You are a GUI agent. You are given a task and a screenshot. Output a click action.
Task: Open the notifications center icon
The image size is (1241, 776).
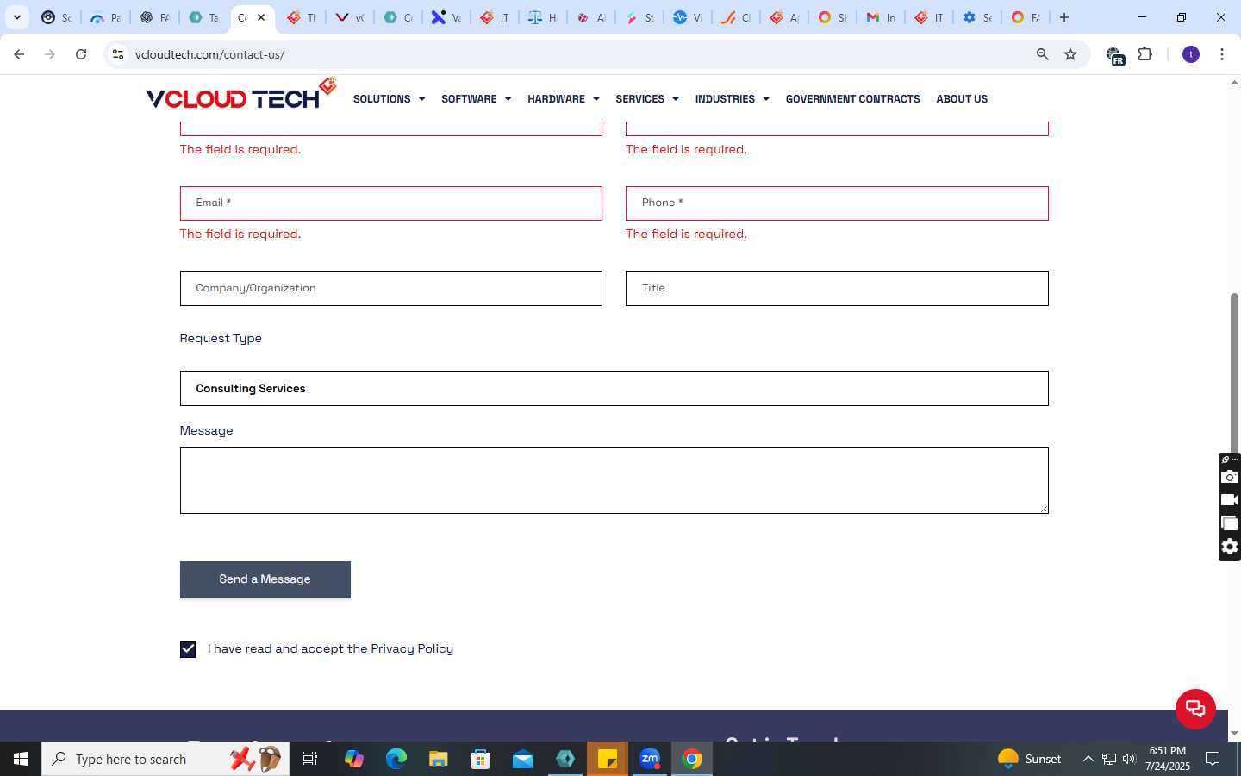tap(1213, 759)
